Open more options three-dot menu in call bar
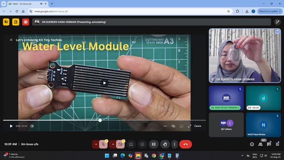This screenshot has width=284, height=160. point(174,144)
